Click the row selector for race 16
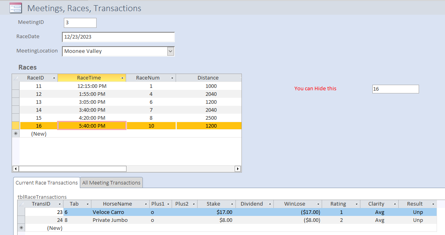445x235 pixels. pos(16,126)
